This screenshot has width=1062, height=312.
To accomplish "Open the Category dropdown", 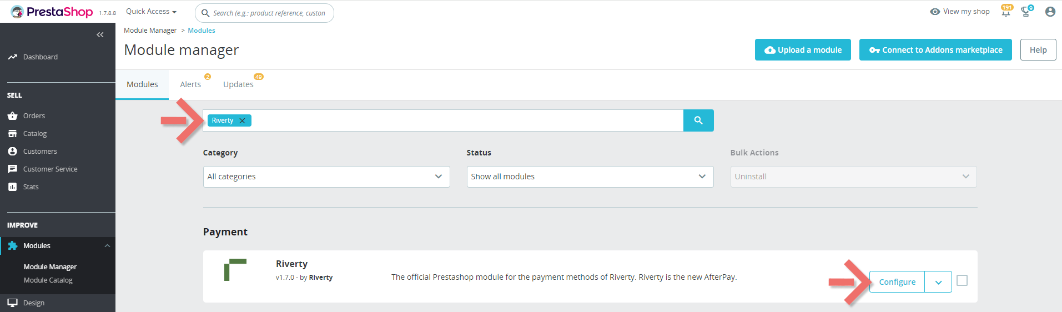I will coord(326,177).
